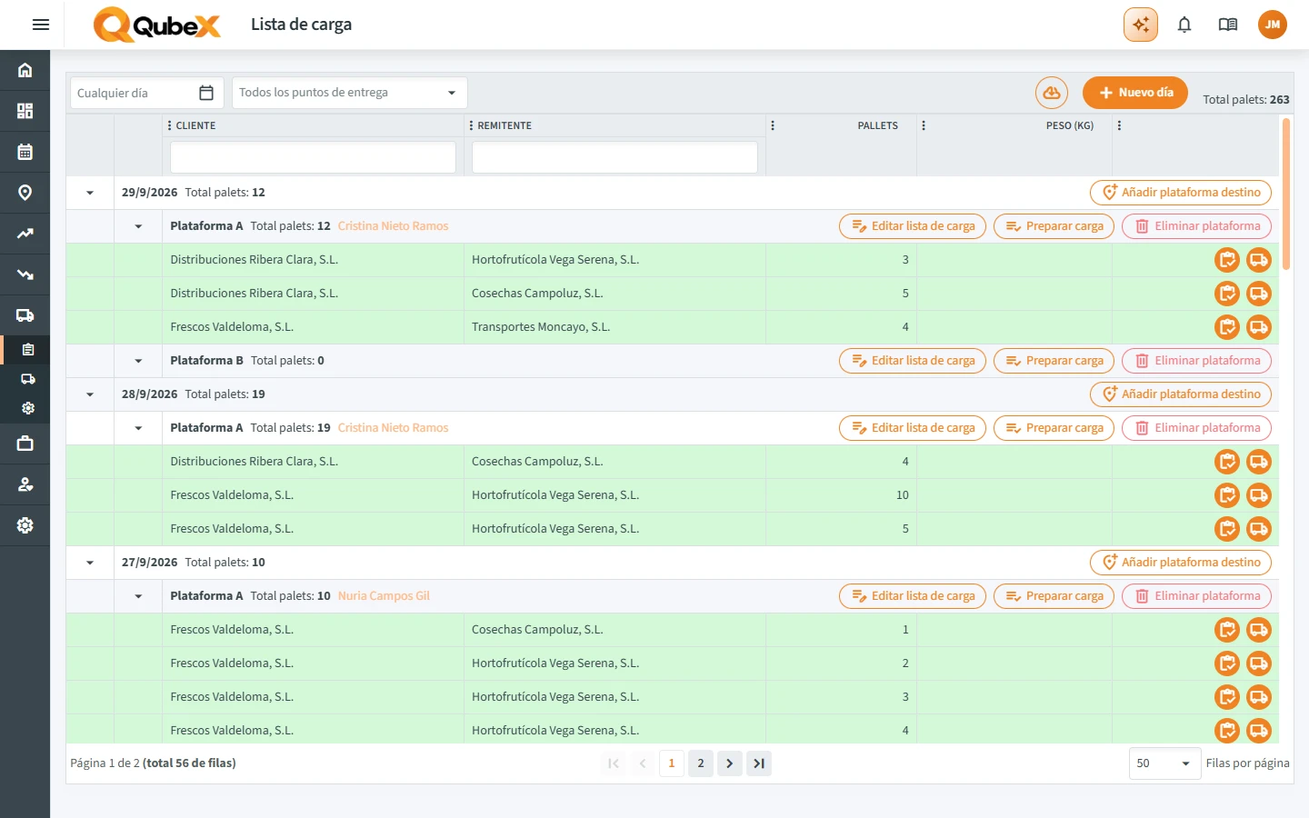Collapse Plataforma B under 29/9/2026
Image resolution: width=1309 pixels, height=818 pixels.
coord(138,361)
